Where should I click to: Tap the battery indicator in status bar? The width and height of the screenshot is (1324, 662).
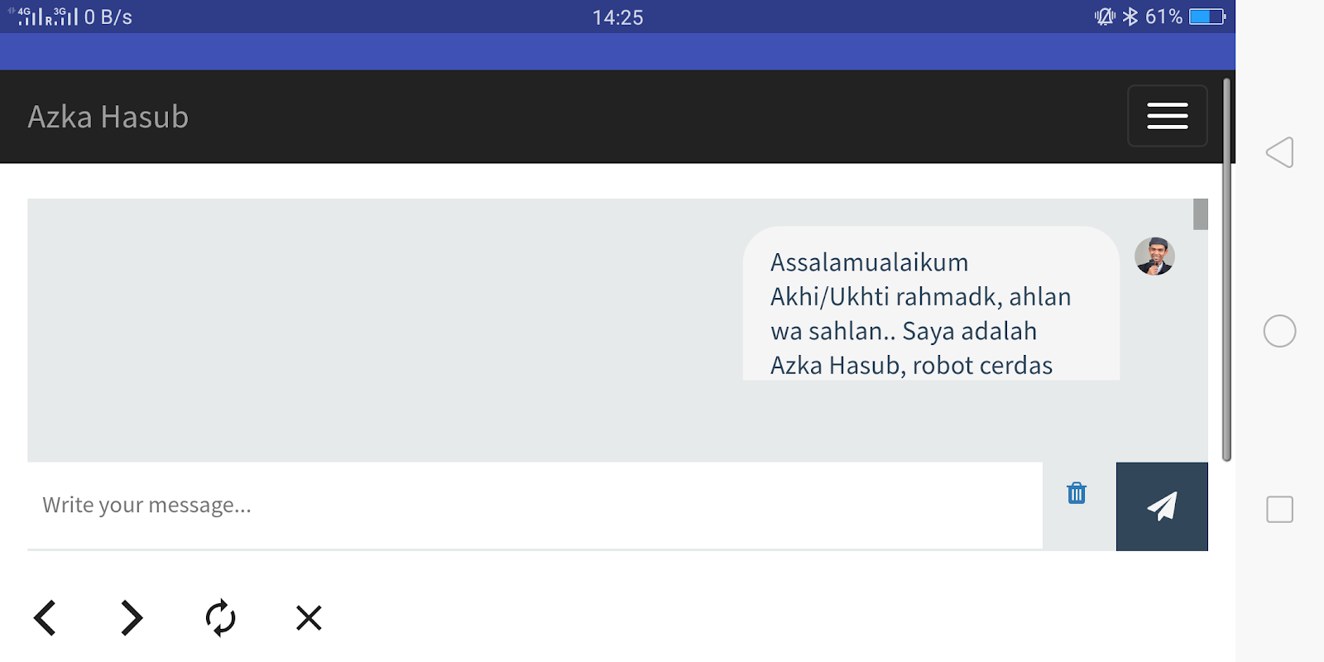1207,17
